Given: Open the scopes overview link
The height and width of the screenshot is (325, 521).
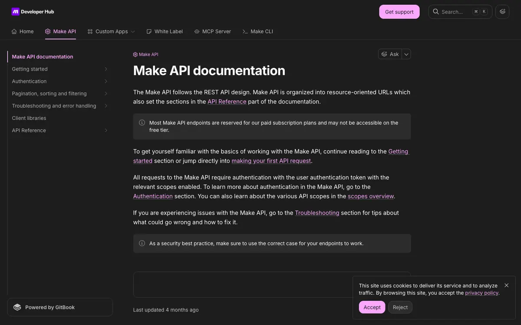Looking at the screenshot, I should tap(371, 196).
